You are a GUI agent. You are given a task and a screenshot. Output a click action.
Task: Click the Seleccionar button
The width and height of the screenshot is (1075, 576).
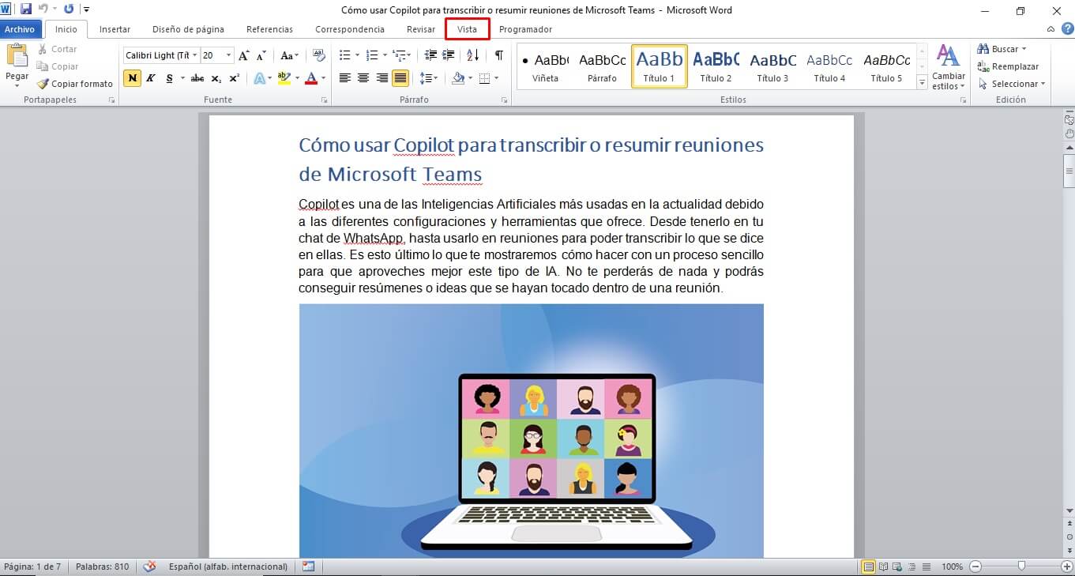pyautogui.click(x=1011, y=84)
